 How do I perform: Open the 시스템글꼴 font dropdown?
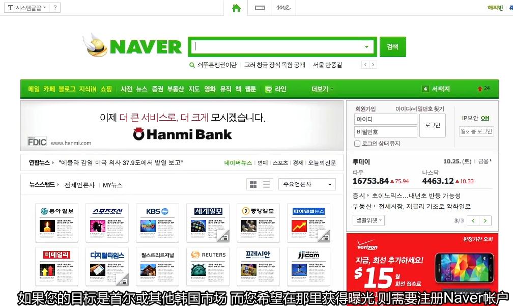[27, 8]
